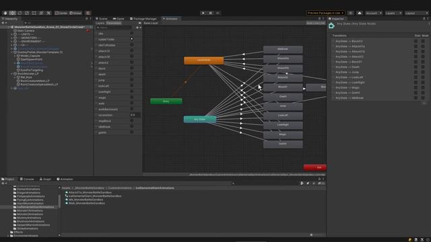
Task: Start Play mode
Action: coord(203,13)
